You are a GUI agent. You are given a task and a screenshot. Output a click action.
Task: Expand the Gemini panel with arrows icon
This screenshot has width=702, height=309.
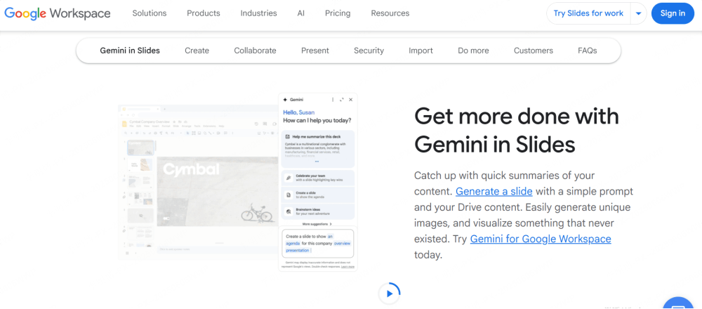[x=342, y=100]
